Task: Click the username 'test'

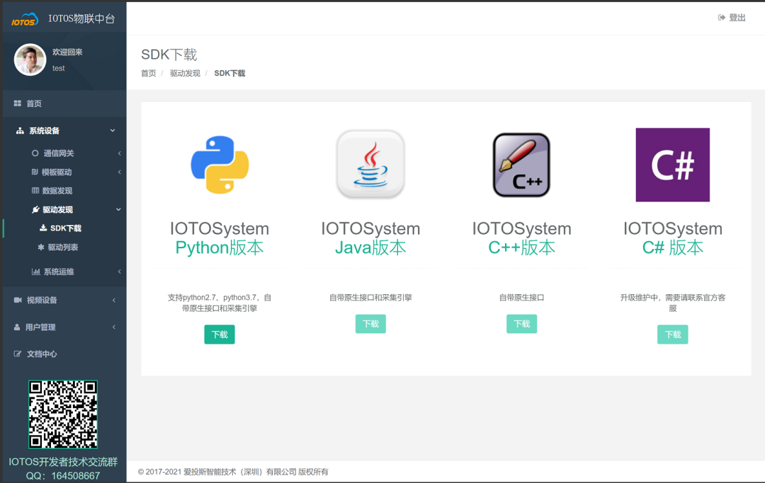Action: (59, 68)
